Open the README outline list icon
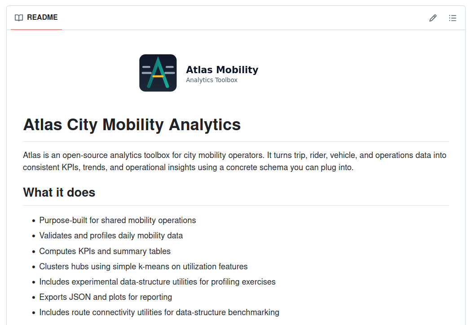 point(453,18)
